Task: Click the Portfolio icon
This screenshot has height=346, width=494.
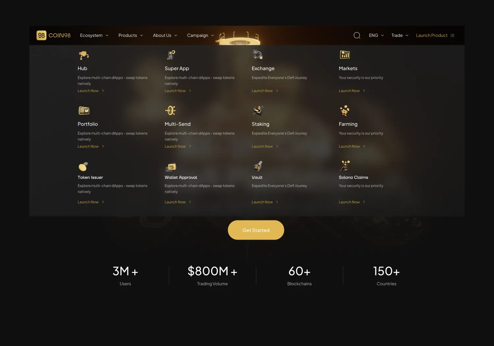Action: tap(84, 111)
